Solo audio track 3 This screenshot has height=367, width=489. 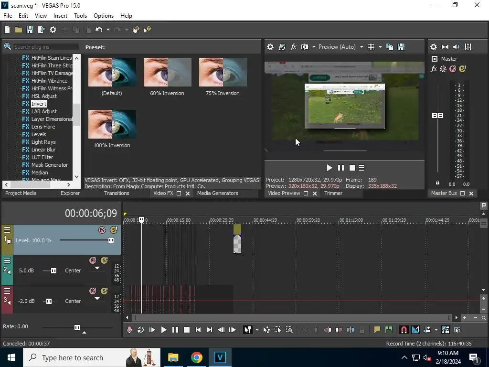pos(104,291)
